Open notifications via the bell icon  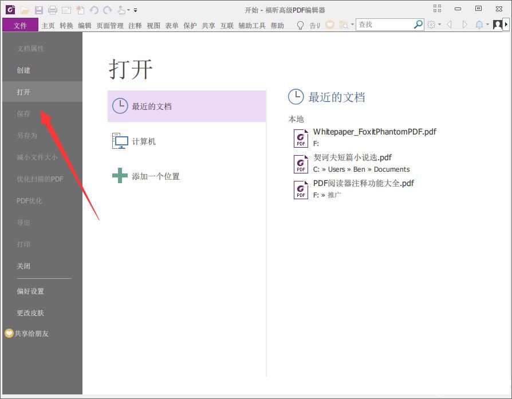480,25
